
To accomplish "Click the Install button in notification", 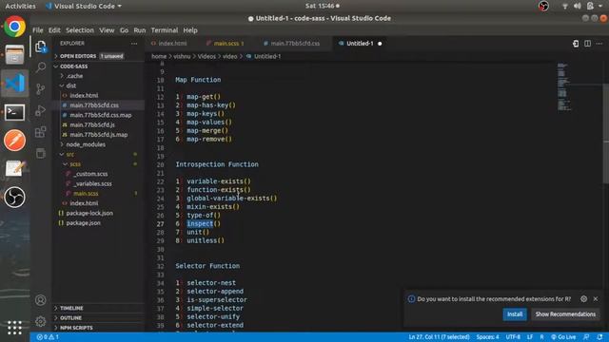I will 515,314.
